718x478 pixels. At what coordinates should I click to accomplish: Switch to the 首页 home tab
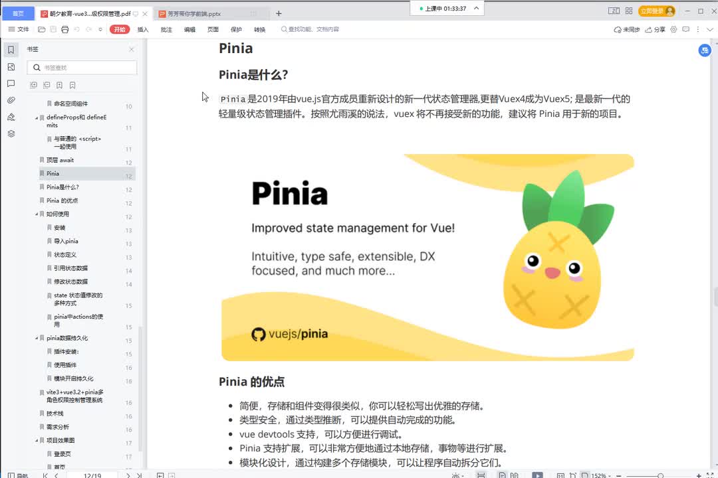pos(19,14)
